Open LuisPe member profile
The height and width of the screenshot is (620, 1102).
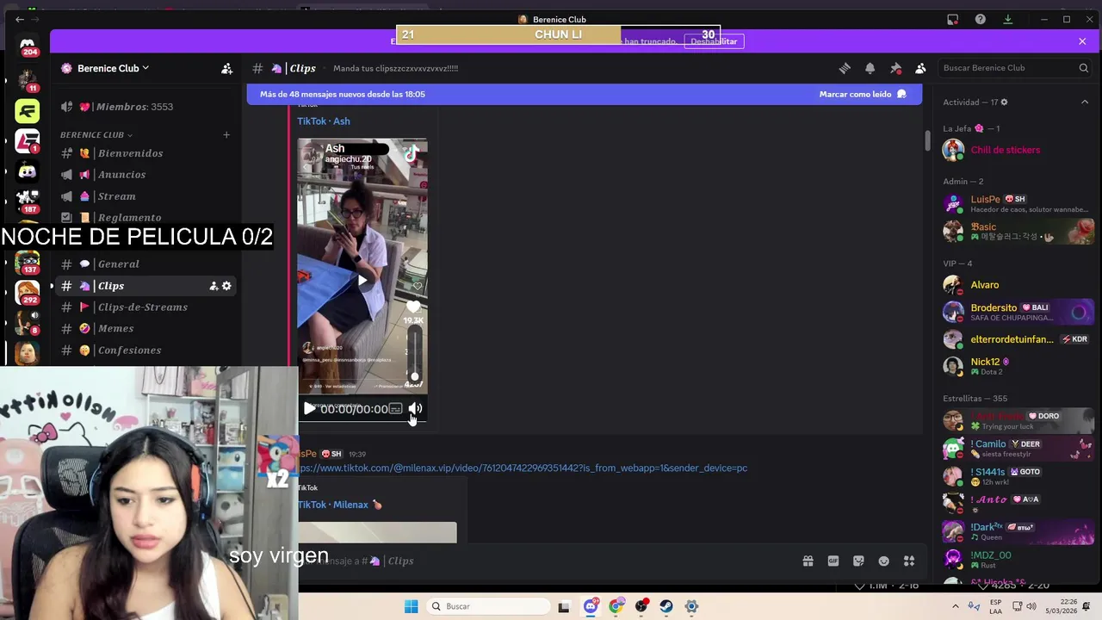coord(1018,204)
